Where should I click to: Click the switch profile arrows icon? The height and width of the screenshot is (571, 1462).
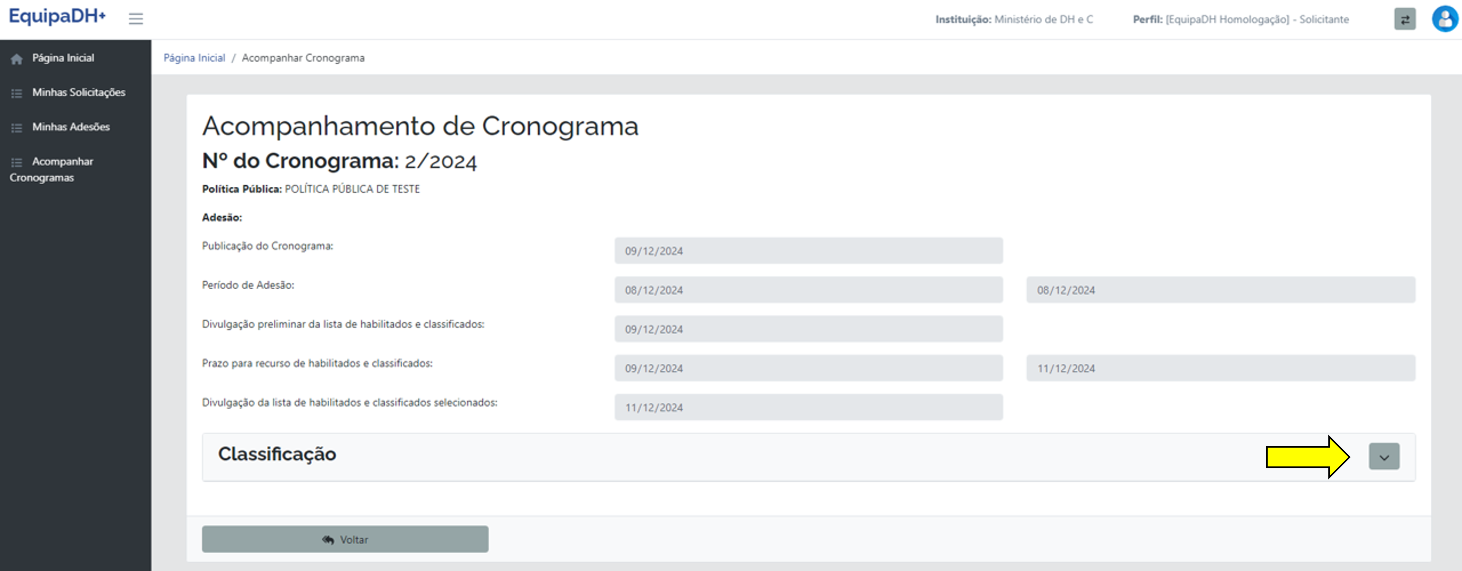(x=1405, y=19)
